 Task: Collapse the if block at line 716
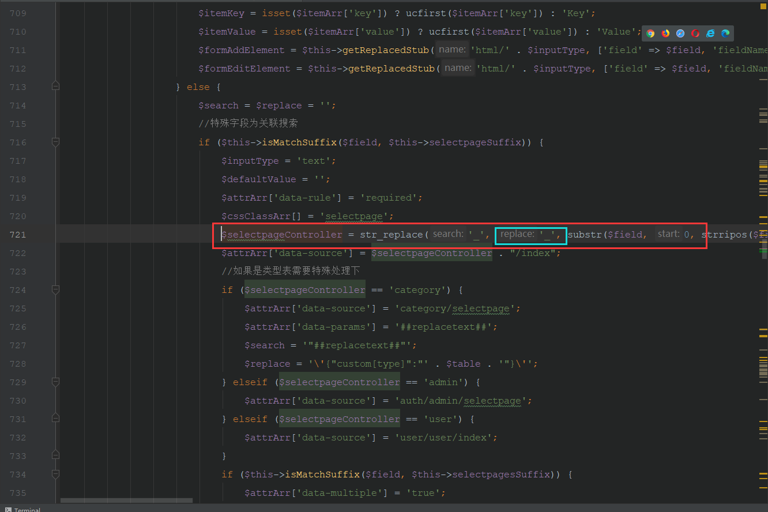55,142
